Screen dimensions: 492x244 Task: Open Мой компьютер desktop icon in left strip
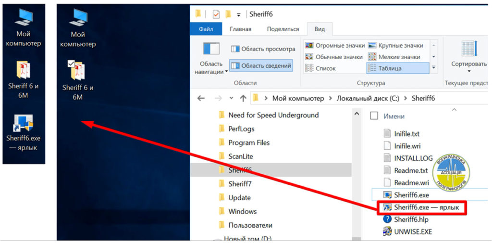click(x=23, y=19)
